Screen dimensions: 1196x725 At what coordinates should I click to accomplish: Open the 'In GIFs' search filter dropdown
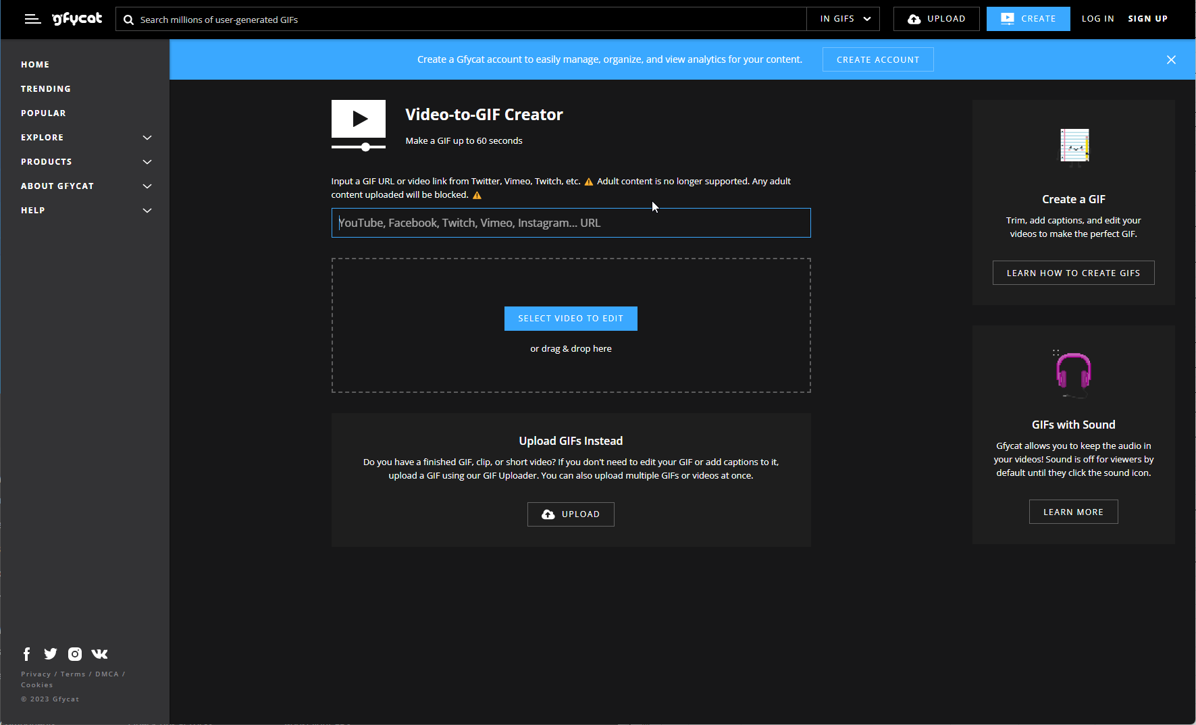[x=843, y=19]
